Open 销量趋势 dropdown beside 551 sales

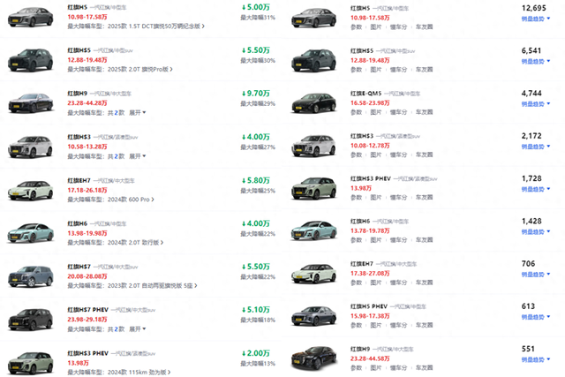536,359
